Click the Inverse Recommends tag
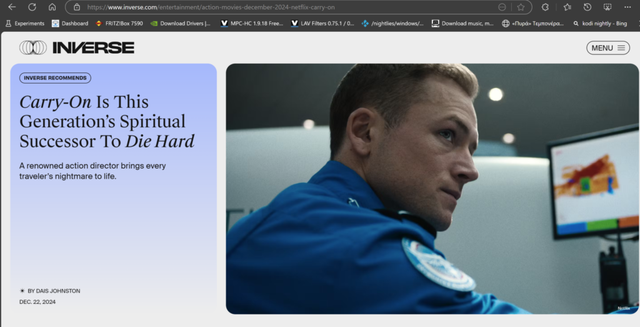The width and height of the screenshot is (640, 327). pyautogui.click(x=55, y=78)
